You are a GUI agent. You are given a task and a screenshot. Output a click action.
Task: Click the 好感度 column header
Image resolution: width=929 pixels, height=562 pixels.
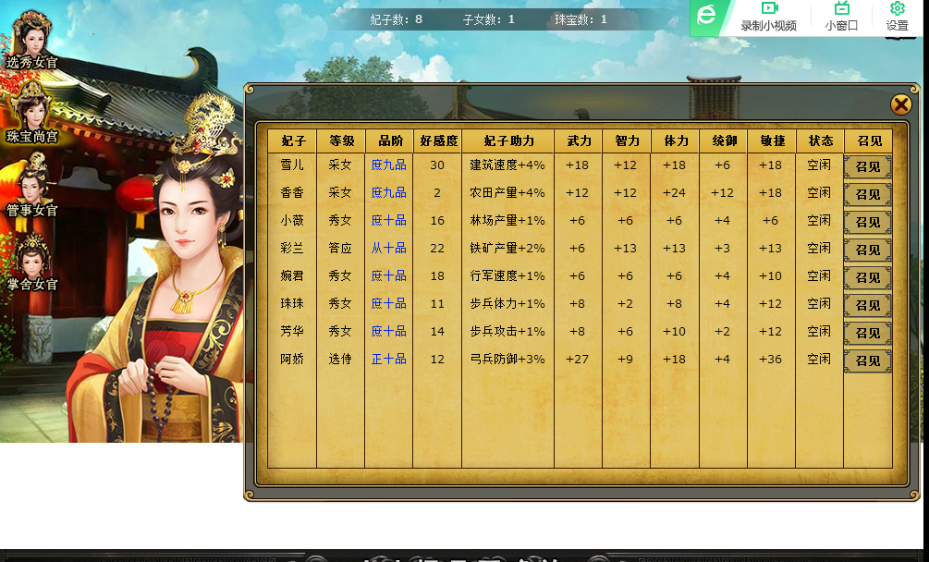tap(438, 140)
